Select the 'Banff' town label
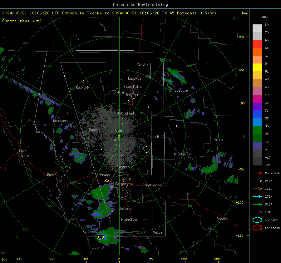The height and width of the screenshot is (263, 281). point(52,174)
